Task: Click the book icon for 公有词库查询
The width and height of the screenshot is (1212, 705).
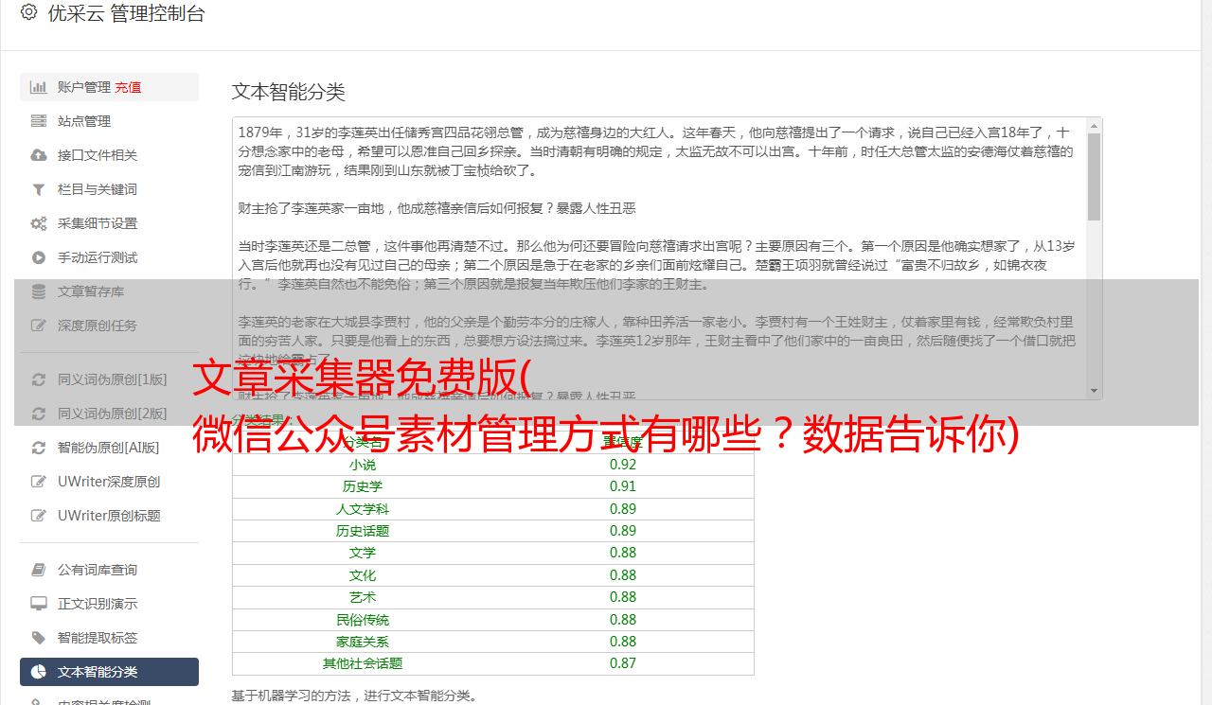Action: (x=39, y=570)
